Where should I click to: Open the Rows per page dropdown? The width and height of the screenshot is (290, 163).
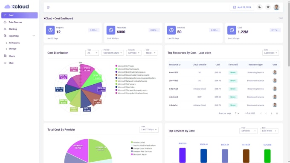[x=237, y=113]
